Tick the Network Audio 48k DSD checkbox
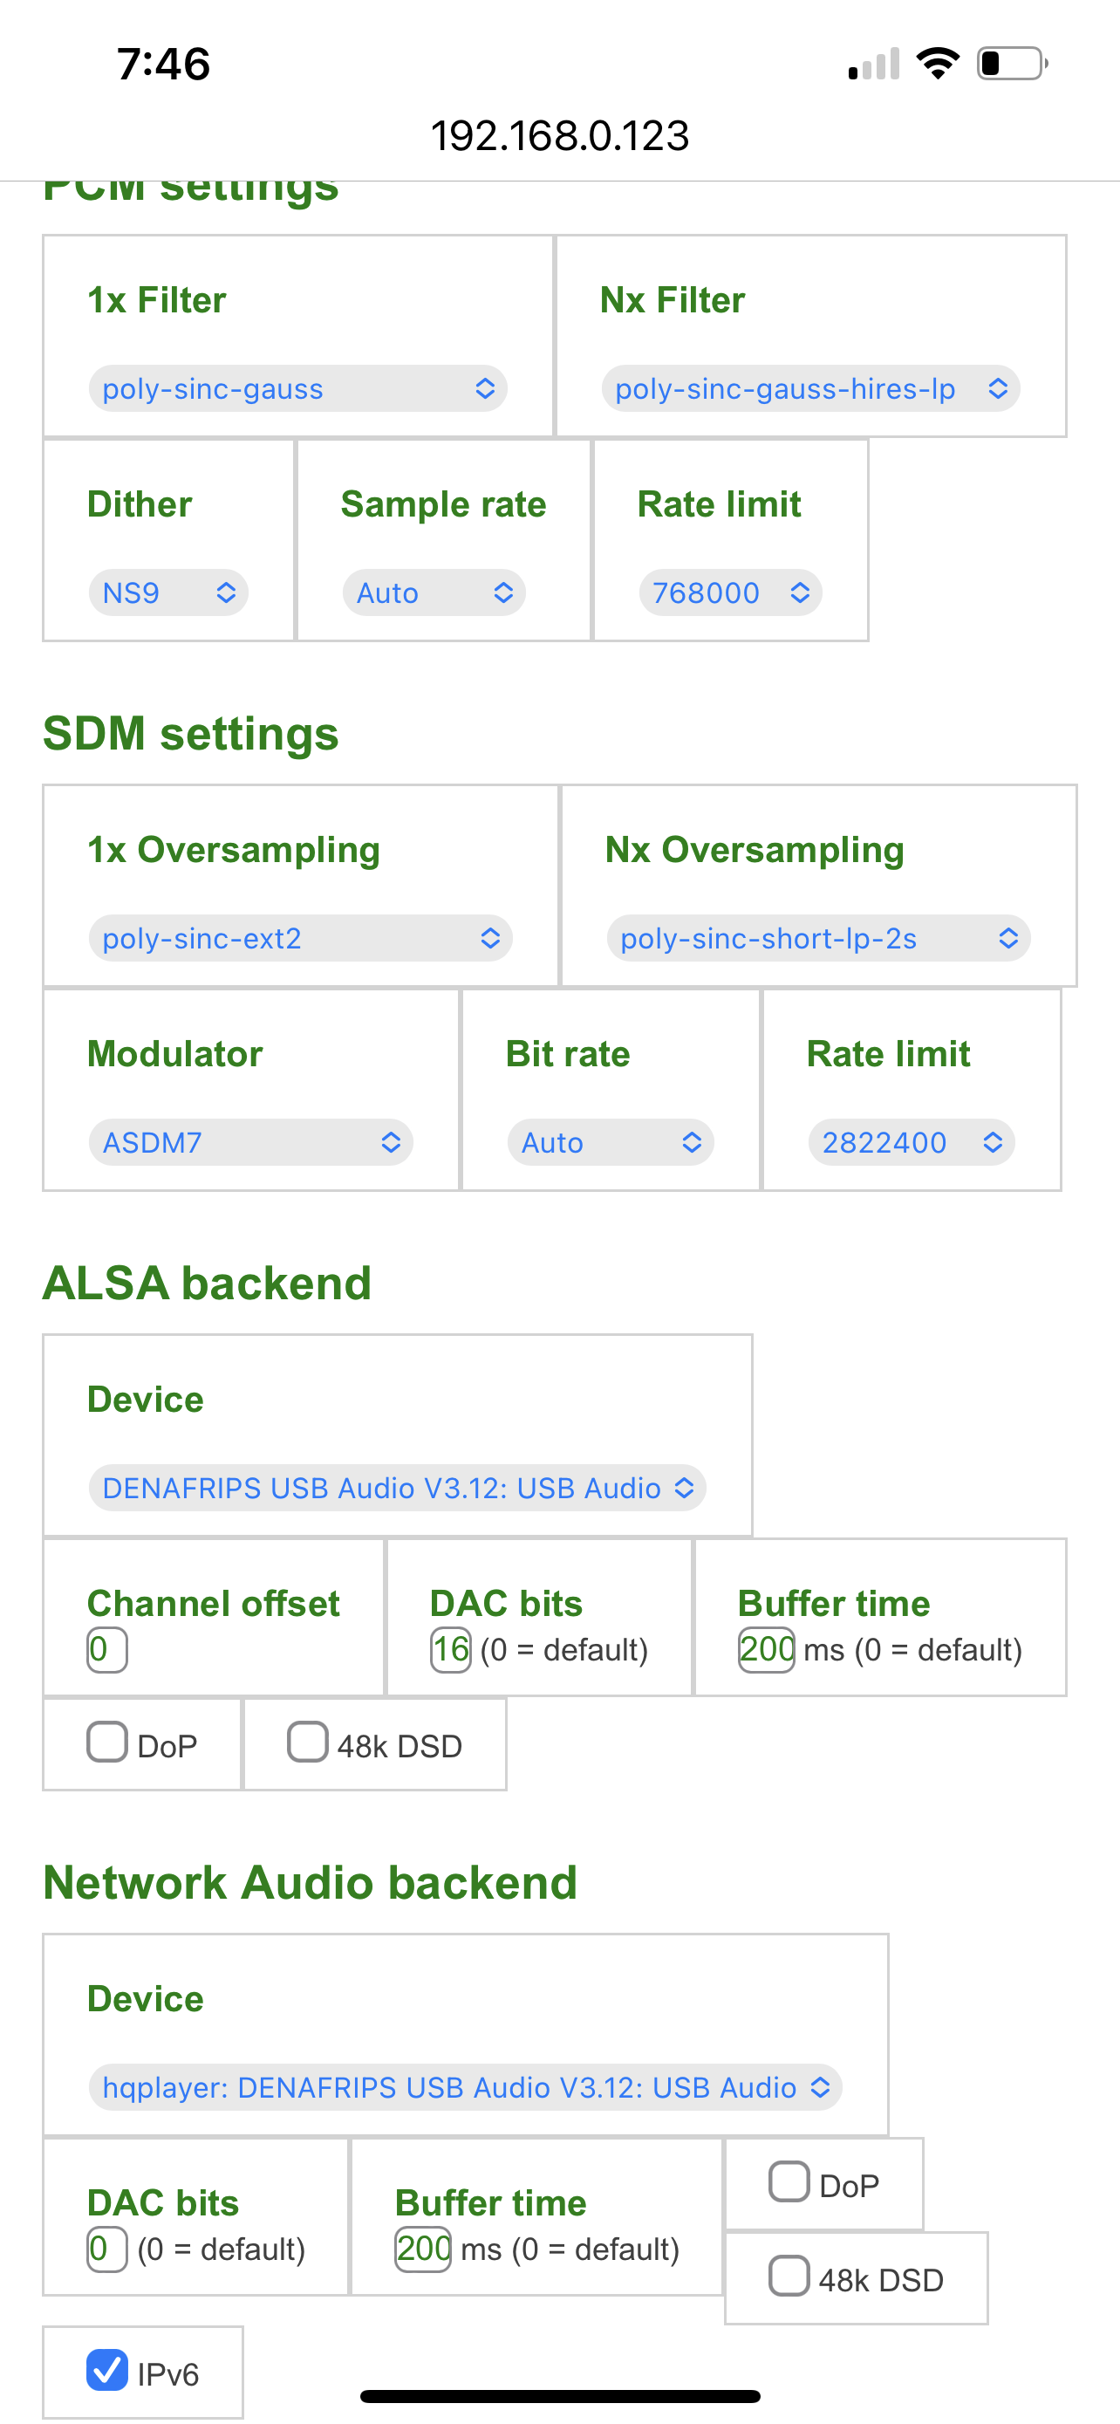This screenshot has height=2424, width=1120. [x=789, y=2276]
